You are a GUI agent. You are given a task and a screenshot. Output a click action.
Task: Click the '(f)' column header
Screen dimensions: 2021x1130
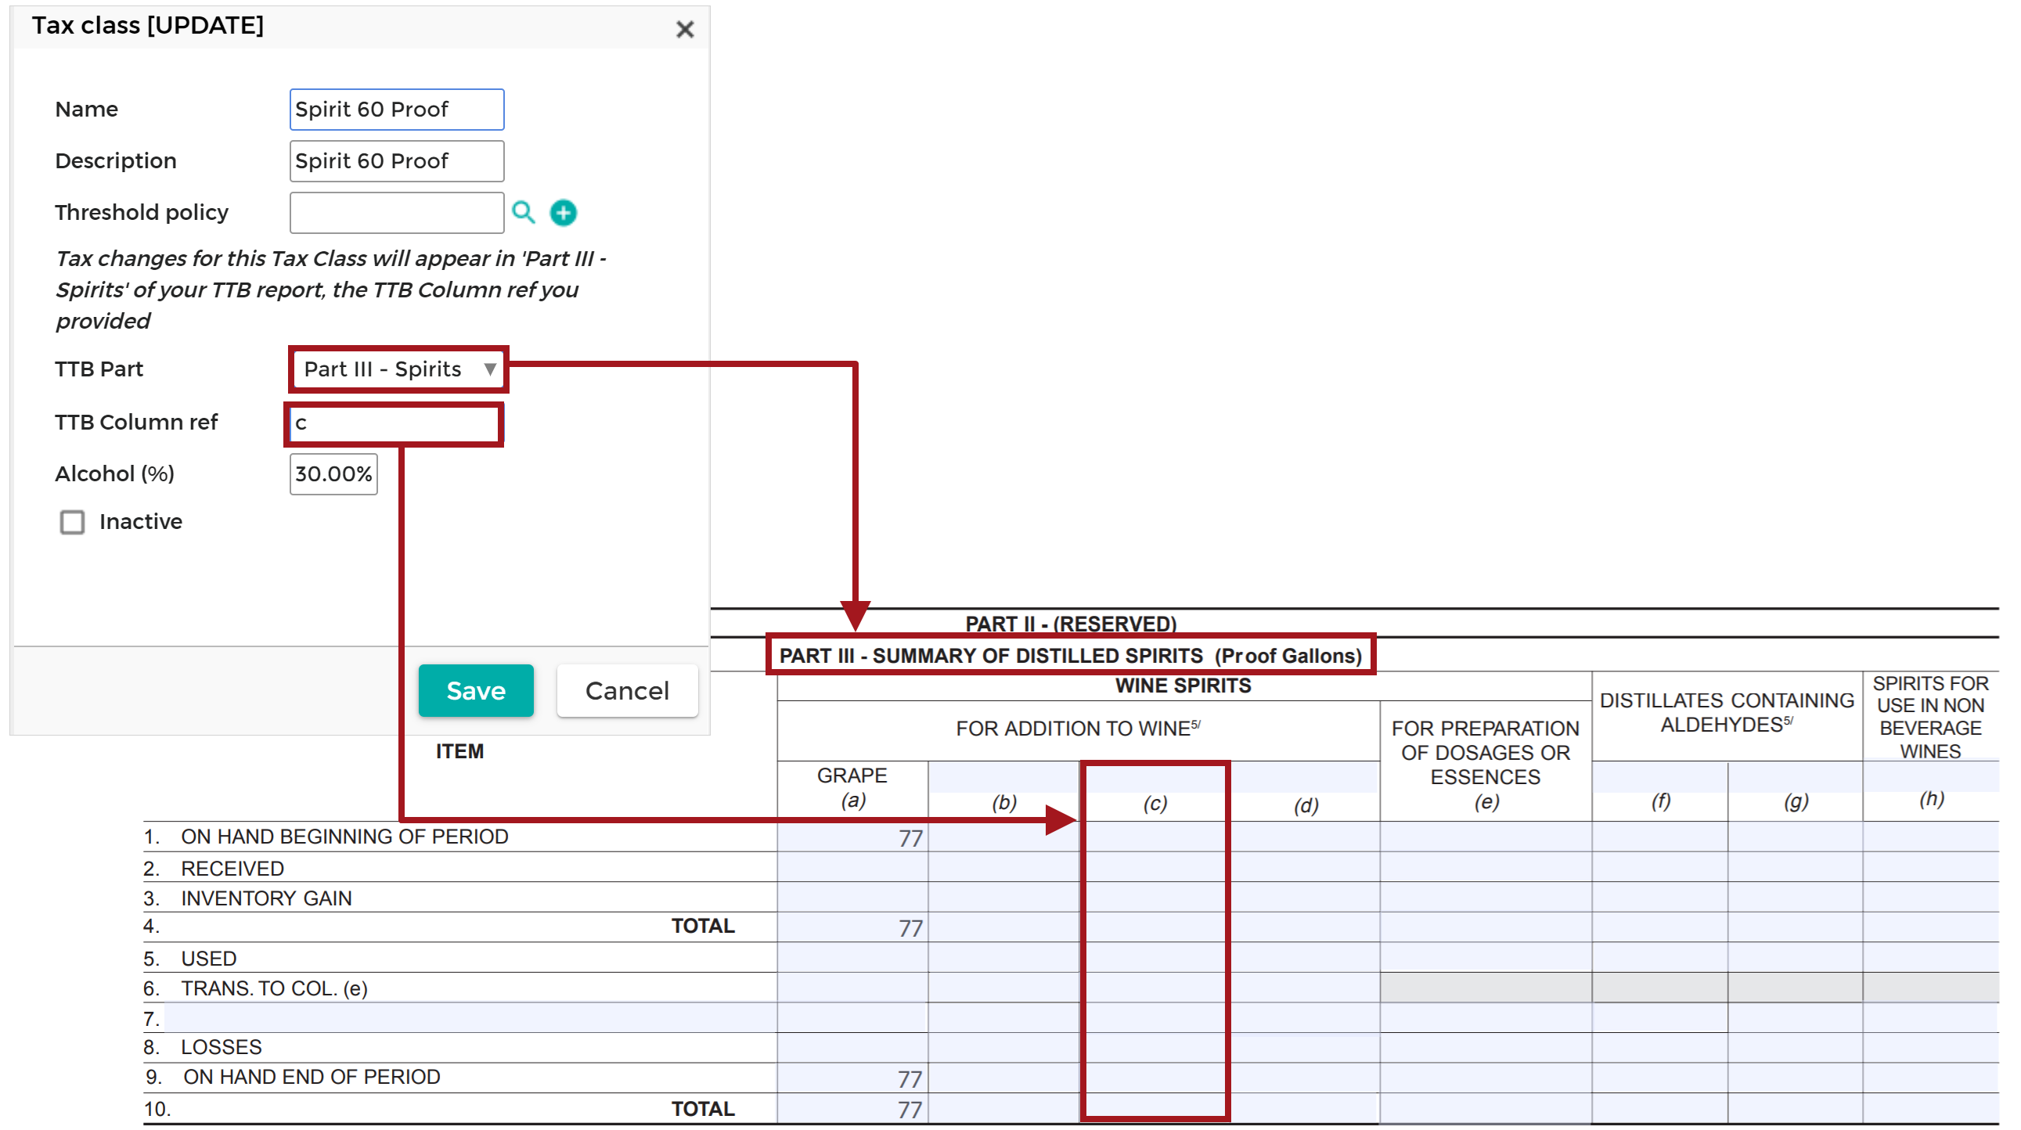pos(1660,801)
